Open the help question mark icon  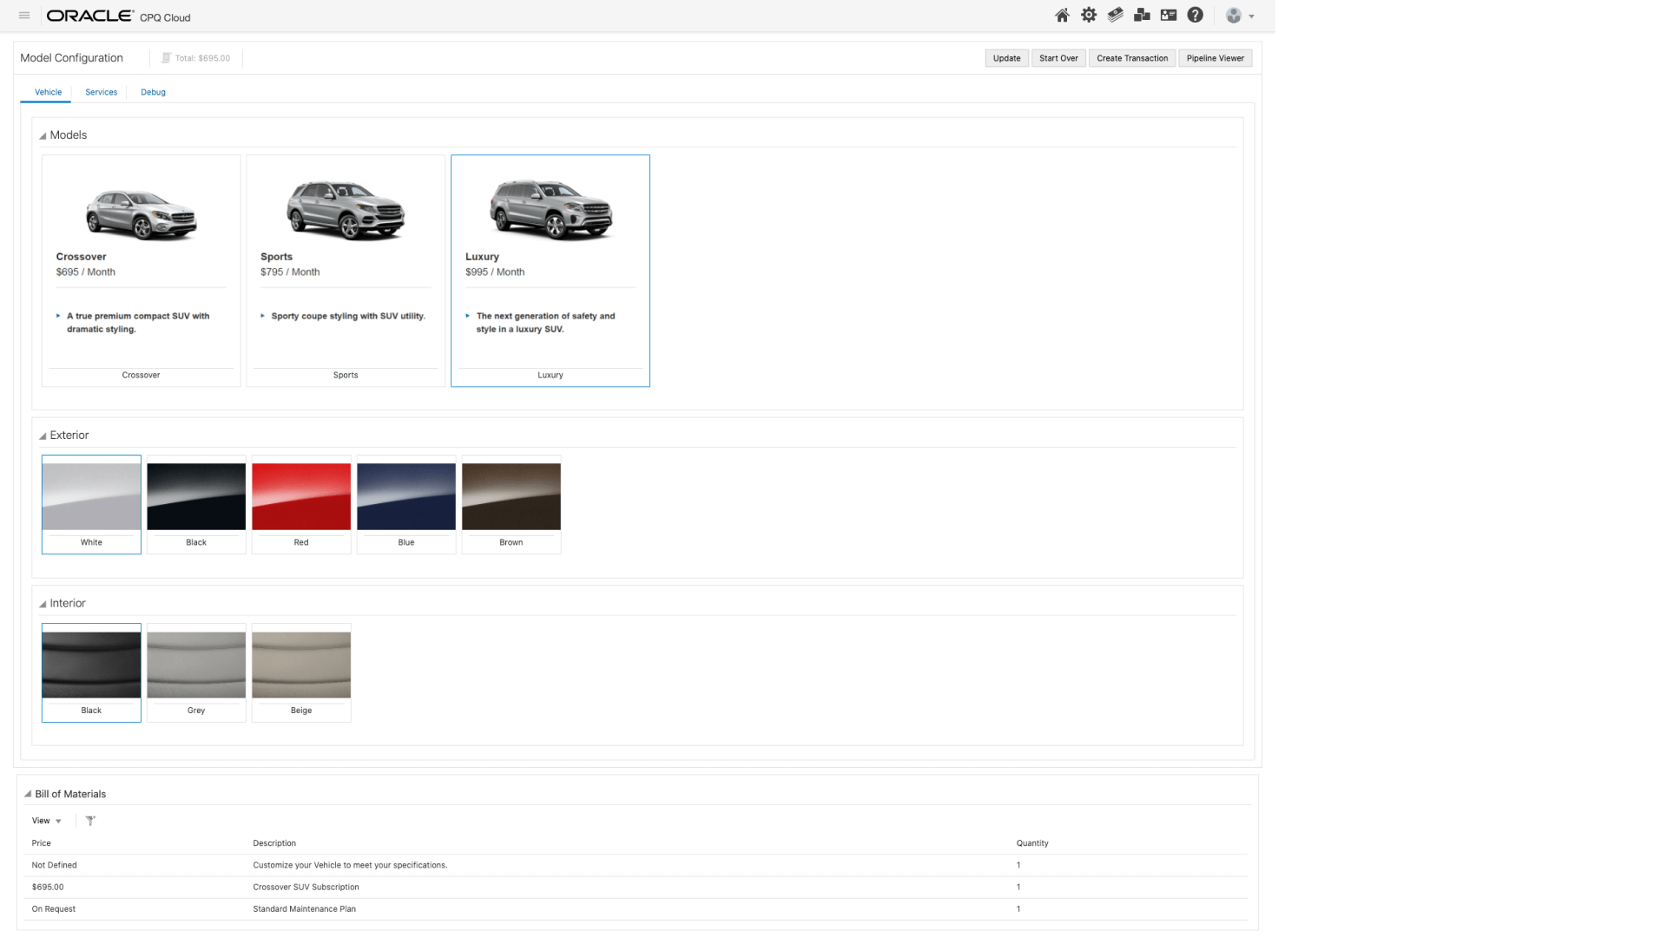pos(1196,15)
